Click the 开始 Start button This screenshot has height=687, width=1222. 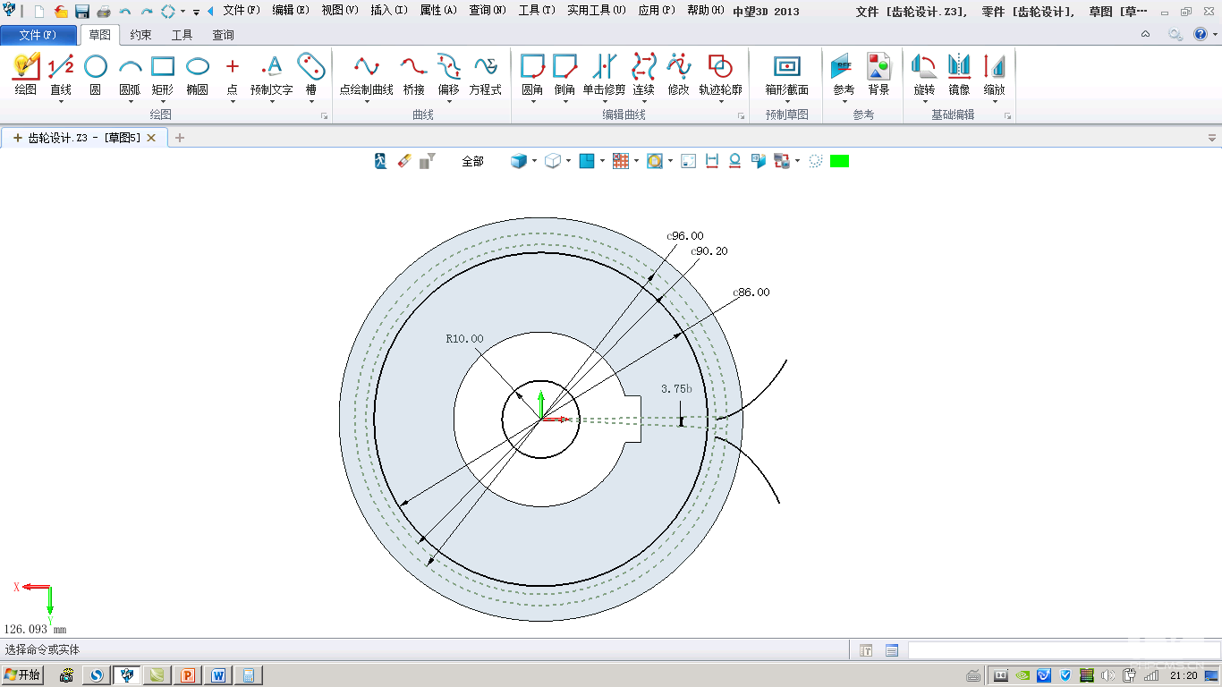coord(23,675)
